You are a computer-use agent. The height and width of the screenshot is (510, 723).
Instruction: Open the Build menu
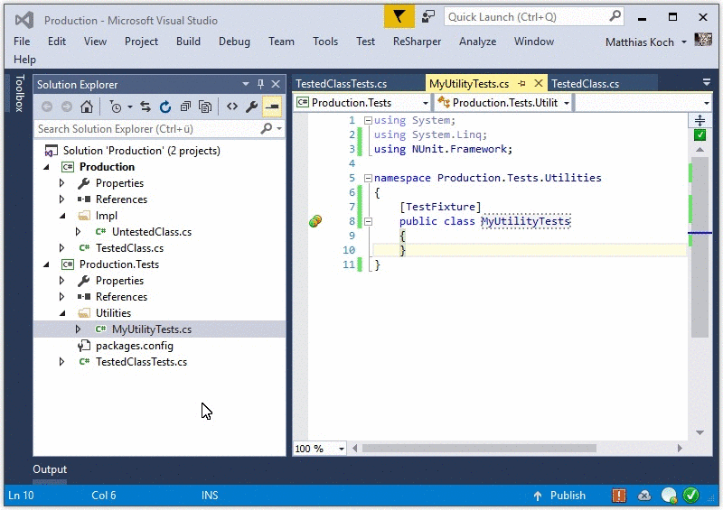tap(188, 42)
